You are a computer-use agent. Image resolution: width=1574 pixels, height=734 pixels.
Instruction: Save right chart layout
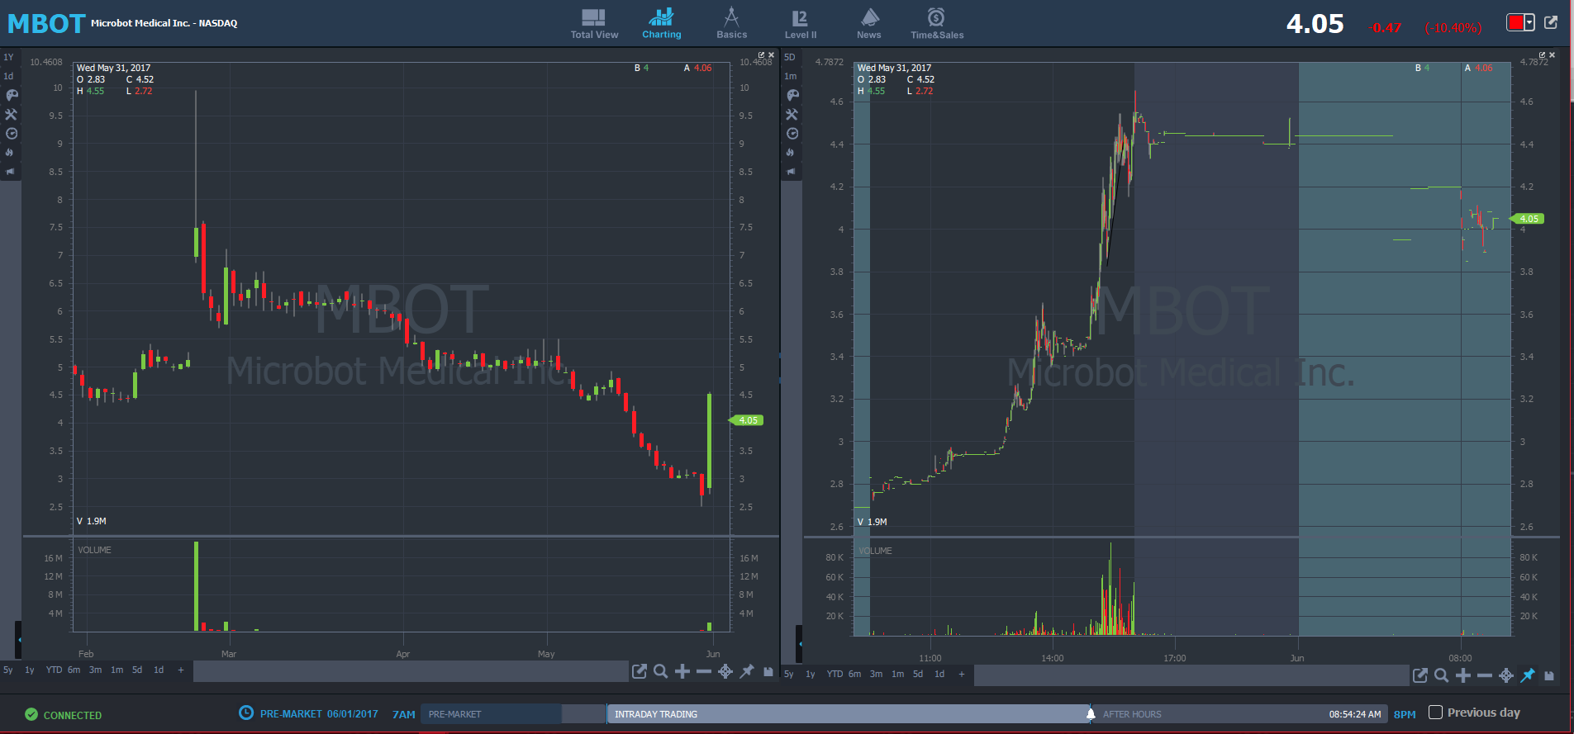[x=1549, y=675]
